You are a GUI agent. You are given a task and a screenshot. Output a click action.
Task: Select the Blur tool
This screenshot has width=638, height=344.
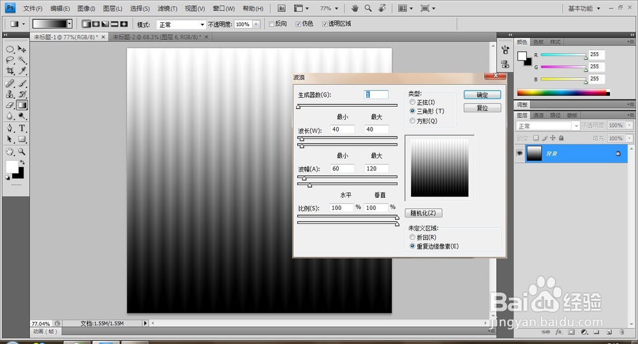point(10,116)
